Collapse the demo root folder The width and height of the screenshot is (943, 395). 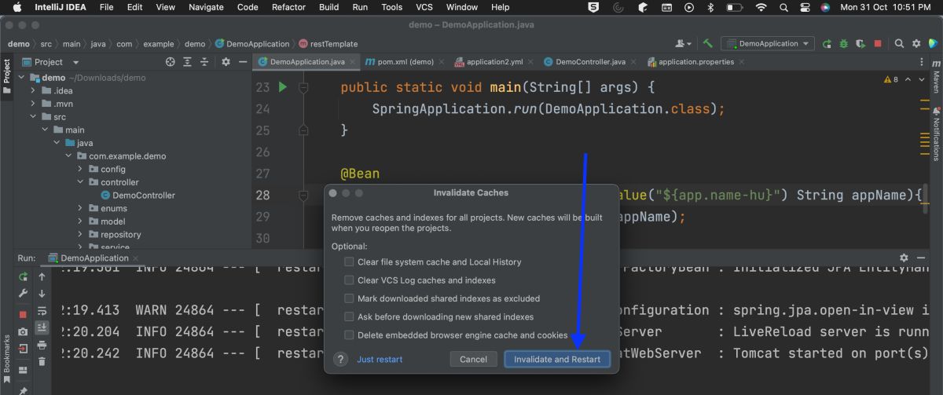click(22, 78)
